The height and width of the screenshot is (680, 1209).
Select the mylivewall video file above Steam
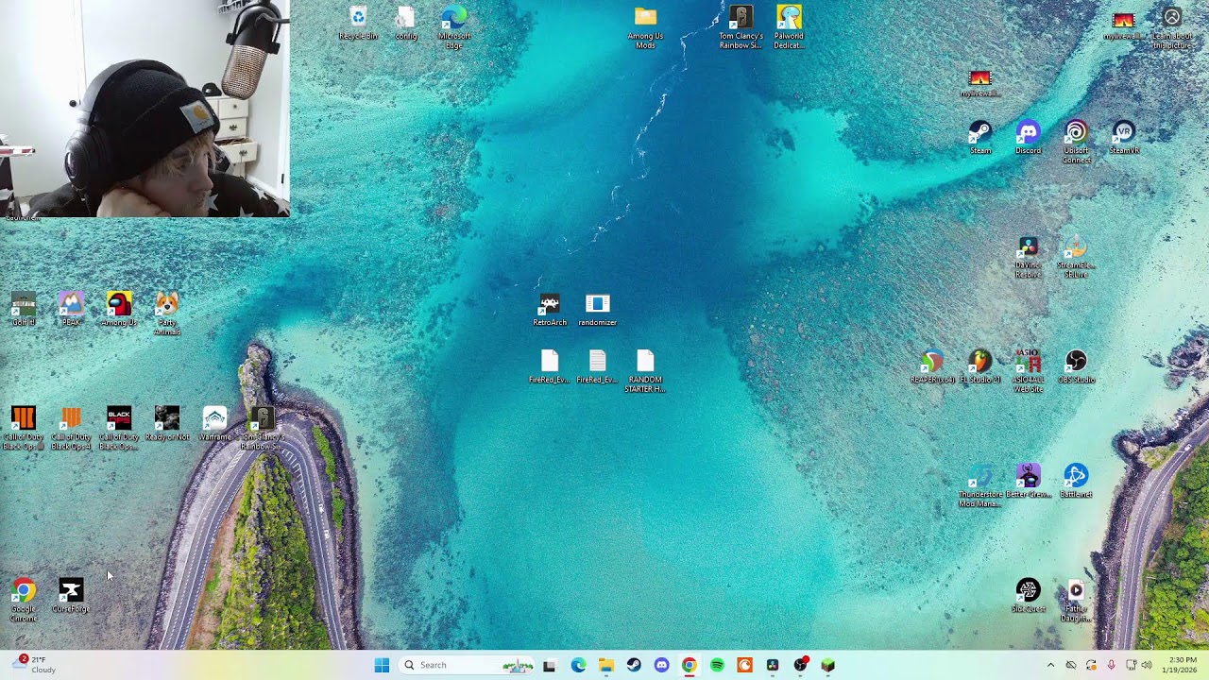pos(980,82)
